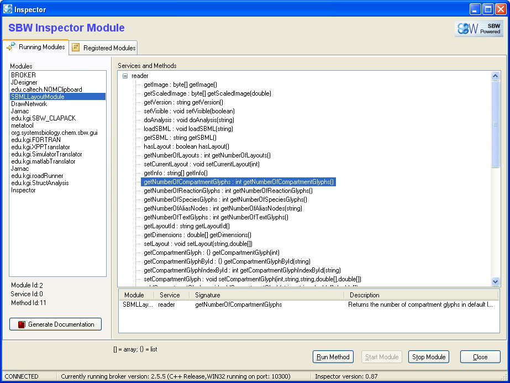510x383 pixels.
Task: Click the Description column header
Action: tap(421, 295)
